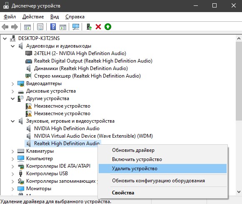Screen dimensions: 242x204
Task: Click the Видеоадаптеры category icon
Action: tap(21, 83)
